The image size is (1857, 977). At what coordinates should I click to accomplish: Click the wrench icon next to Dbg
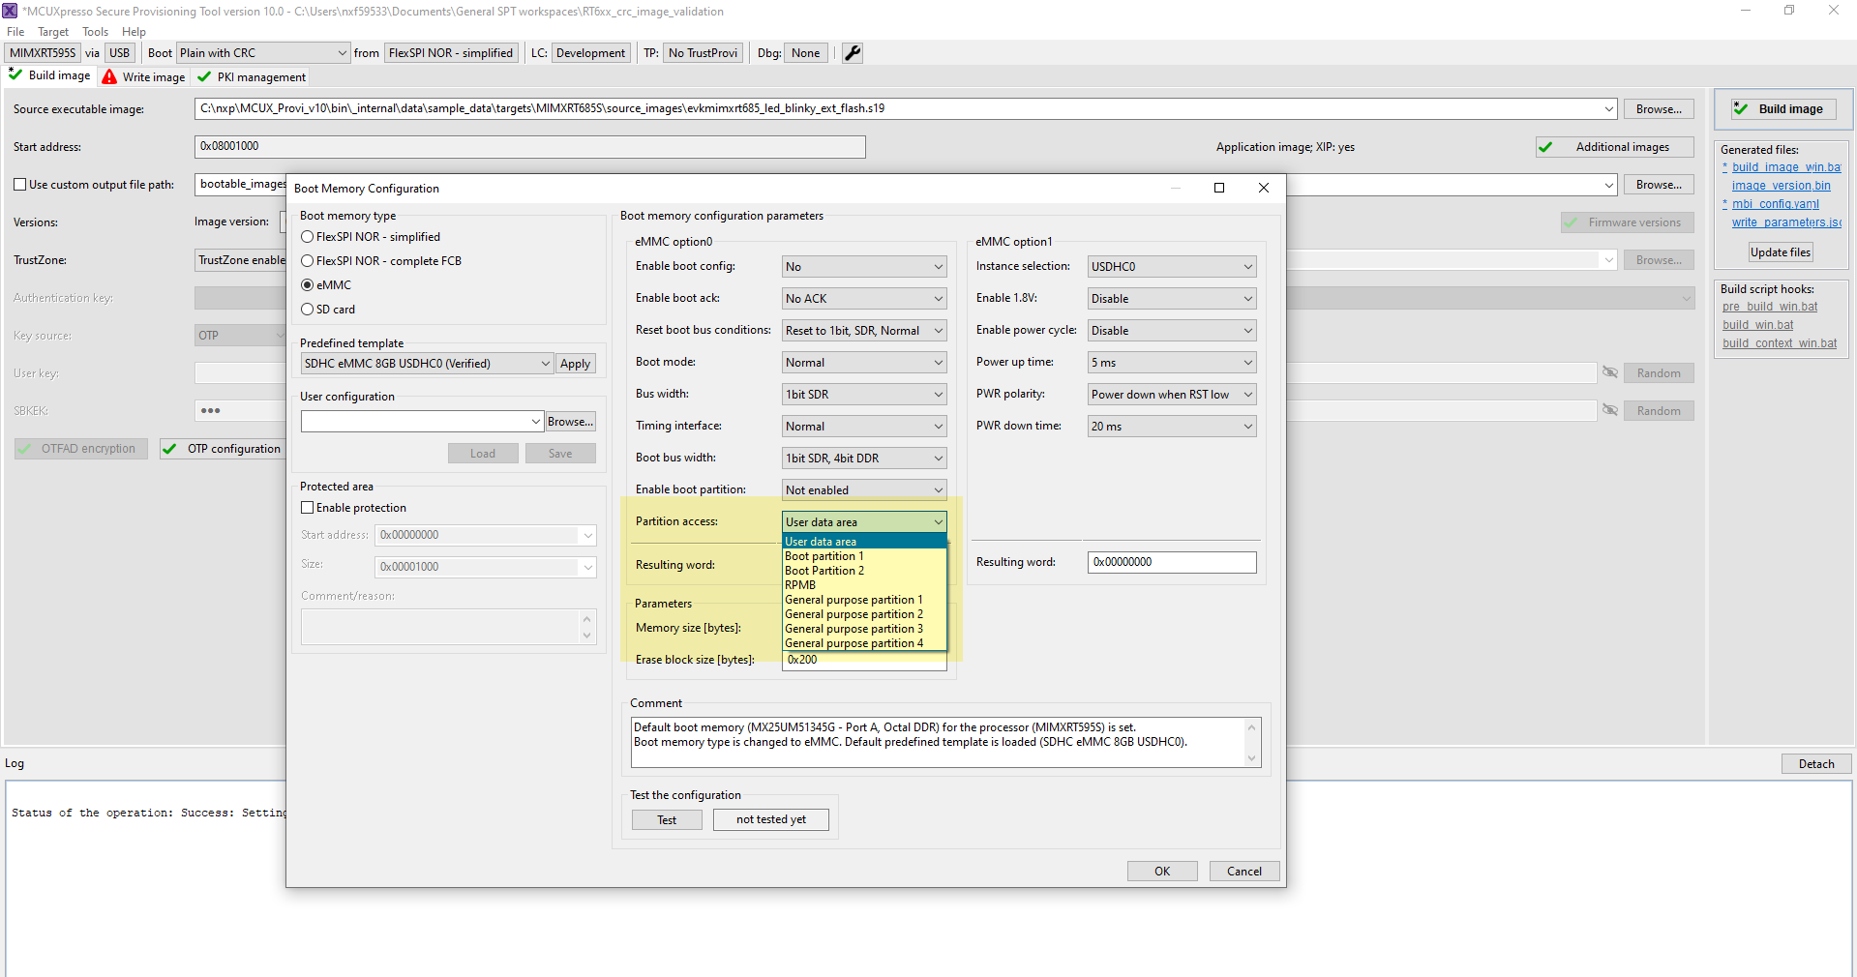pyautogui.click(x=851, y=53)
